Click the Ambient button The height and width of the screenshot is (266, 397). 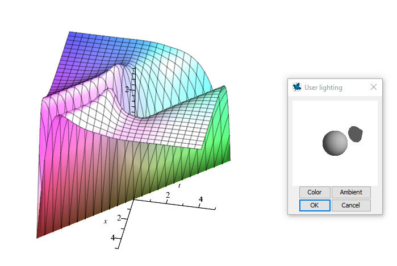point(351,192)
